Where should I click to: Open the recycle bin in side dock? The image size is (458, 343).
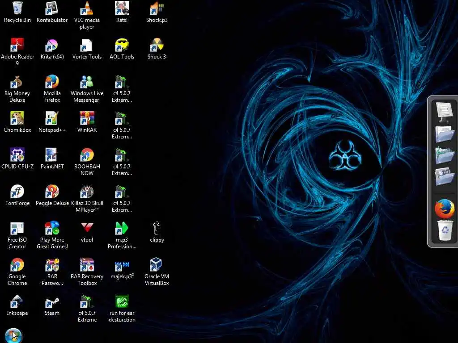click(x=445, y=230)
